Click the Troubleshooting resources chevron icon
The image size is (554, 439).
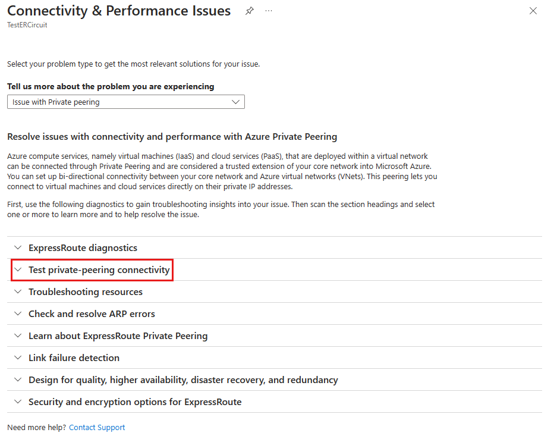pos(17,291)
